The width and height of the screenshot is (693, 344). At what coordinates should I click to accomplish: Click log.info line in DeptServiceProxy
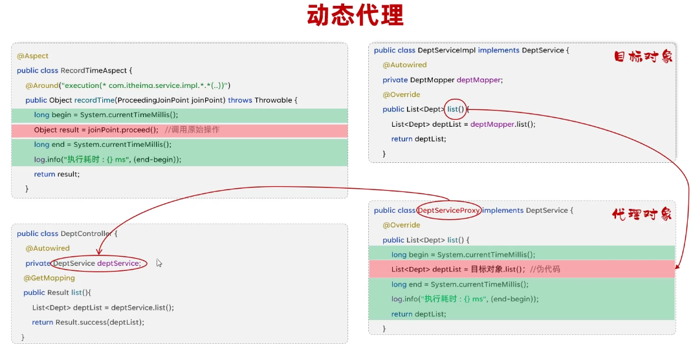[x=465, y=299]
